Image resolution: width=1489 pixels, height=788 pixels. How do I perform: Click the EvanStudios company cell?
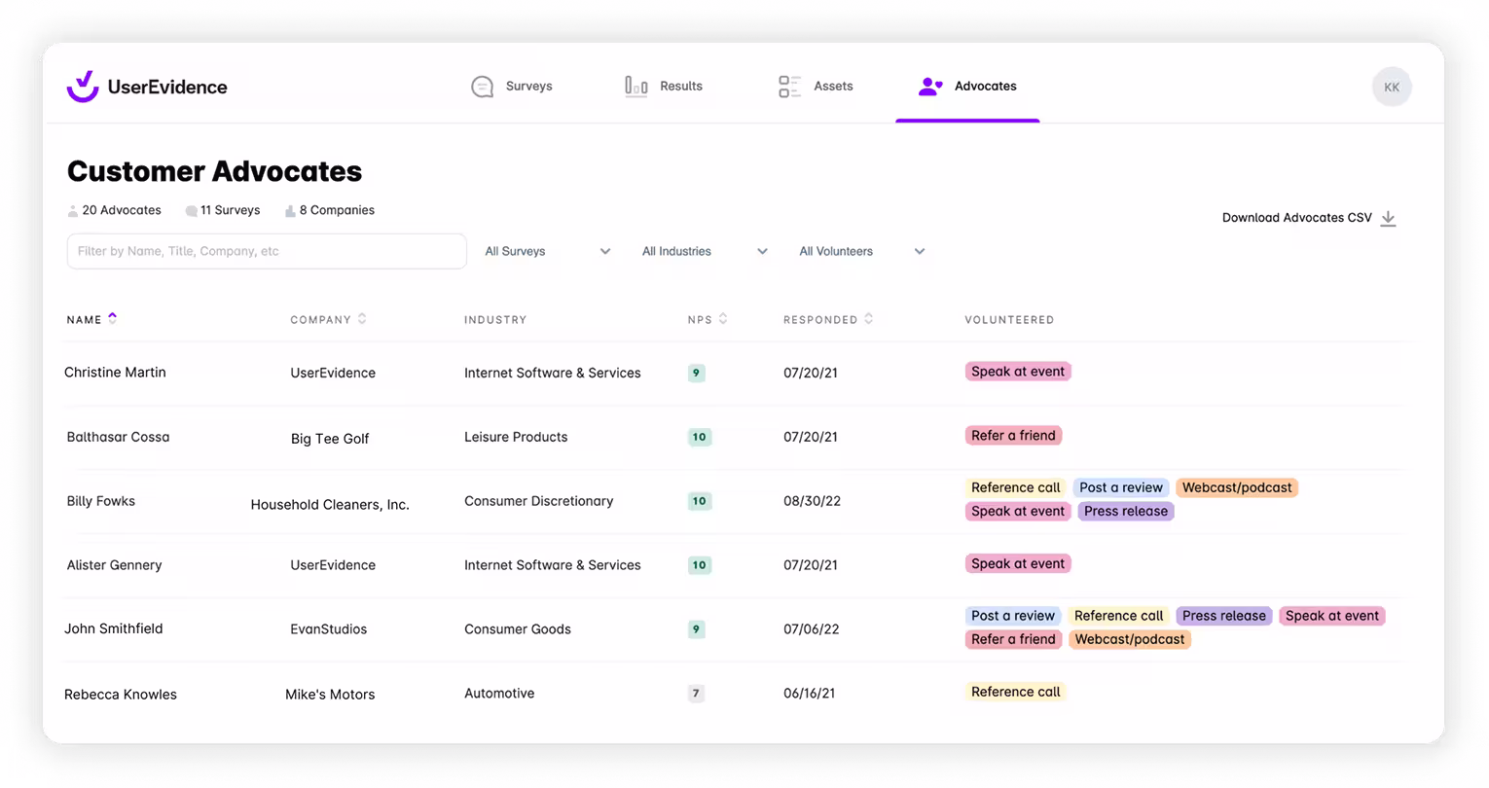pyautogui.click(x=329, y=629)
